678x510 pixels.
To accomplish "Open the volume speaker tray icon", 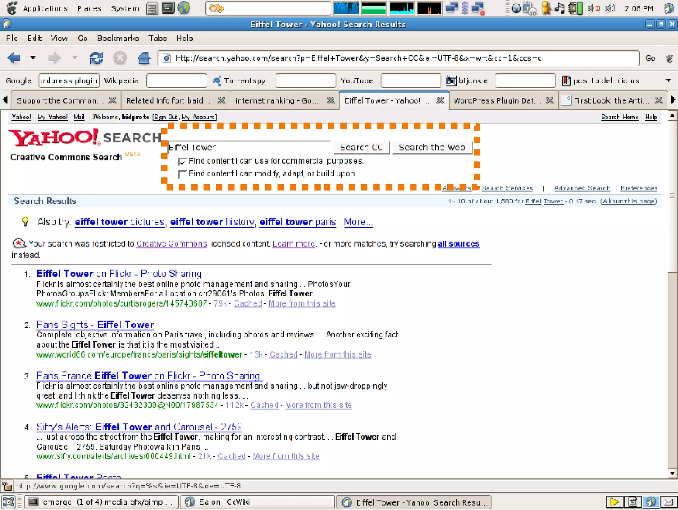I will [x=610, y=8].
